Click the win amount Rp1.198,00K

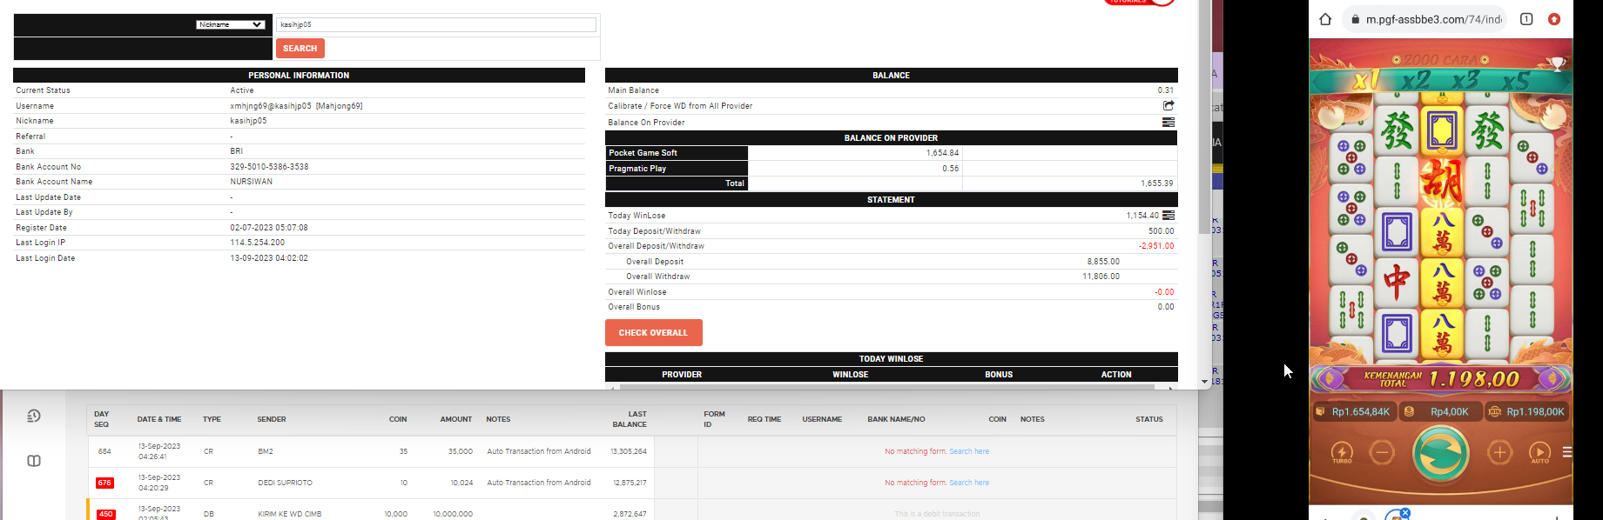click(x=1527, y=411)
